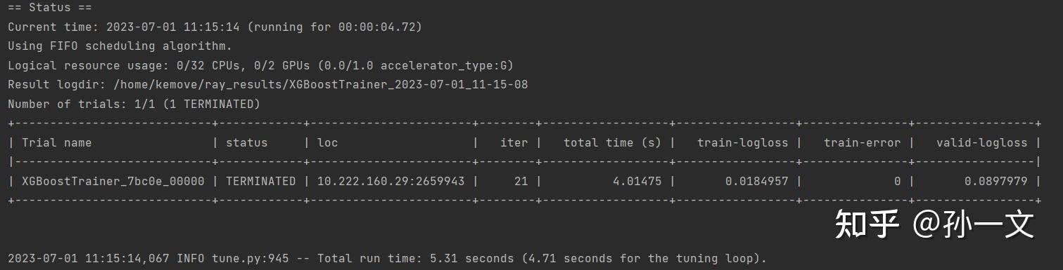Click the Zhihu watermark text

tap(934, 224)
